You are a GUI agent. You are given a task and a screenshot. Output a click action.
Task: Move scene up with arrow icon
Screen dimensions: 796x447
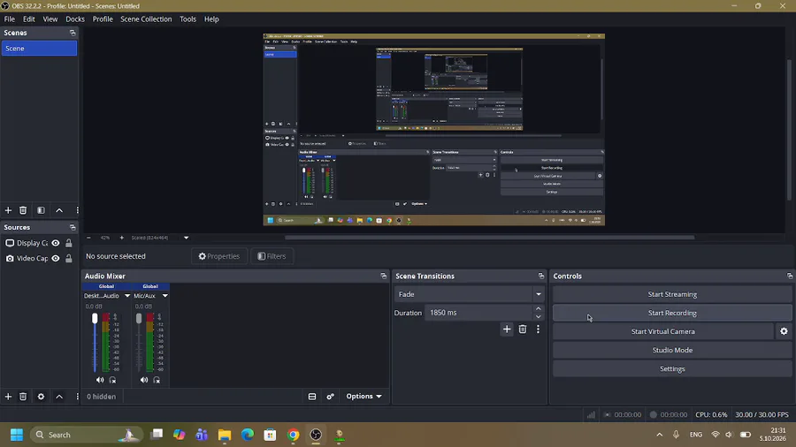click(x=59, y=210)
